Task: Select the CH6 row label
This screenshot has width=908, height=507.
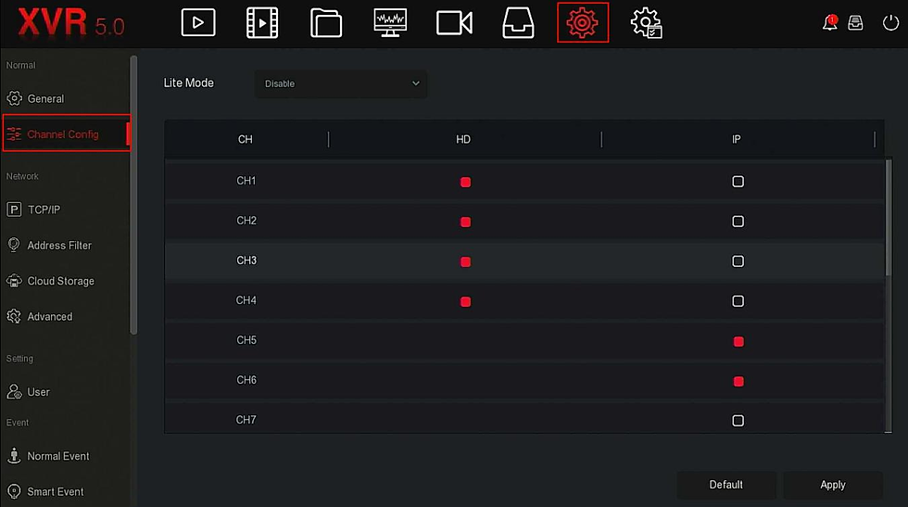Action: click(x=246, y=380)
